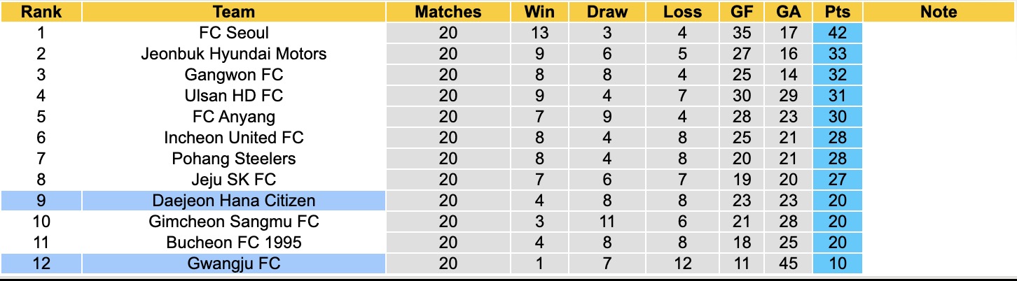This screenshot has width=1017, height=281.
Task: Open Bucheon FC 1995 entry
Action: 234,243
